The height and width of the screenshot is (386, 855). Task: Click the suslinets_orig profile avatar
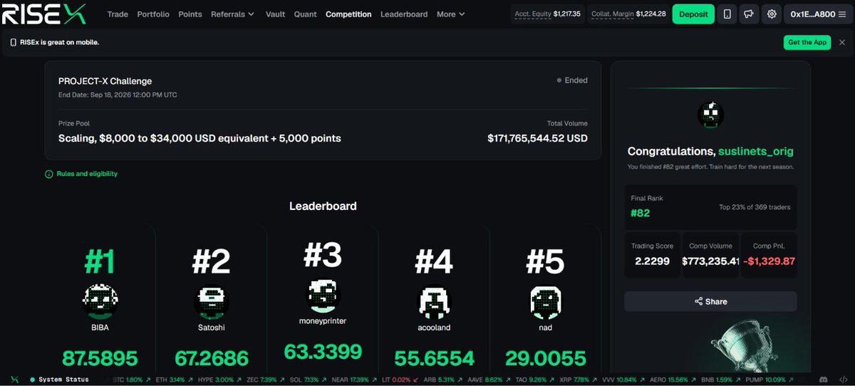(x=710, y=115)
